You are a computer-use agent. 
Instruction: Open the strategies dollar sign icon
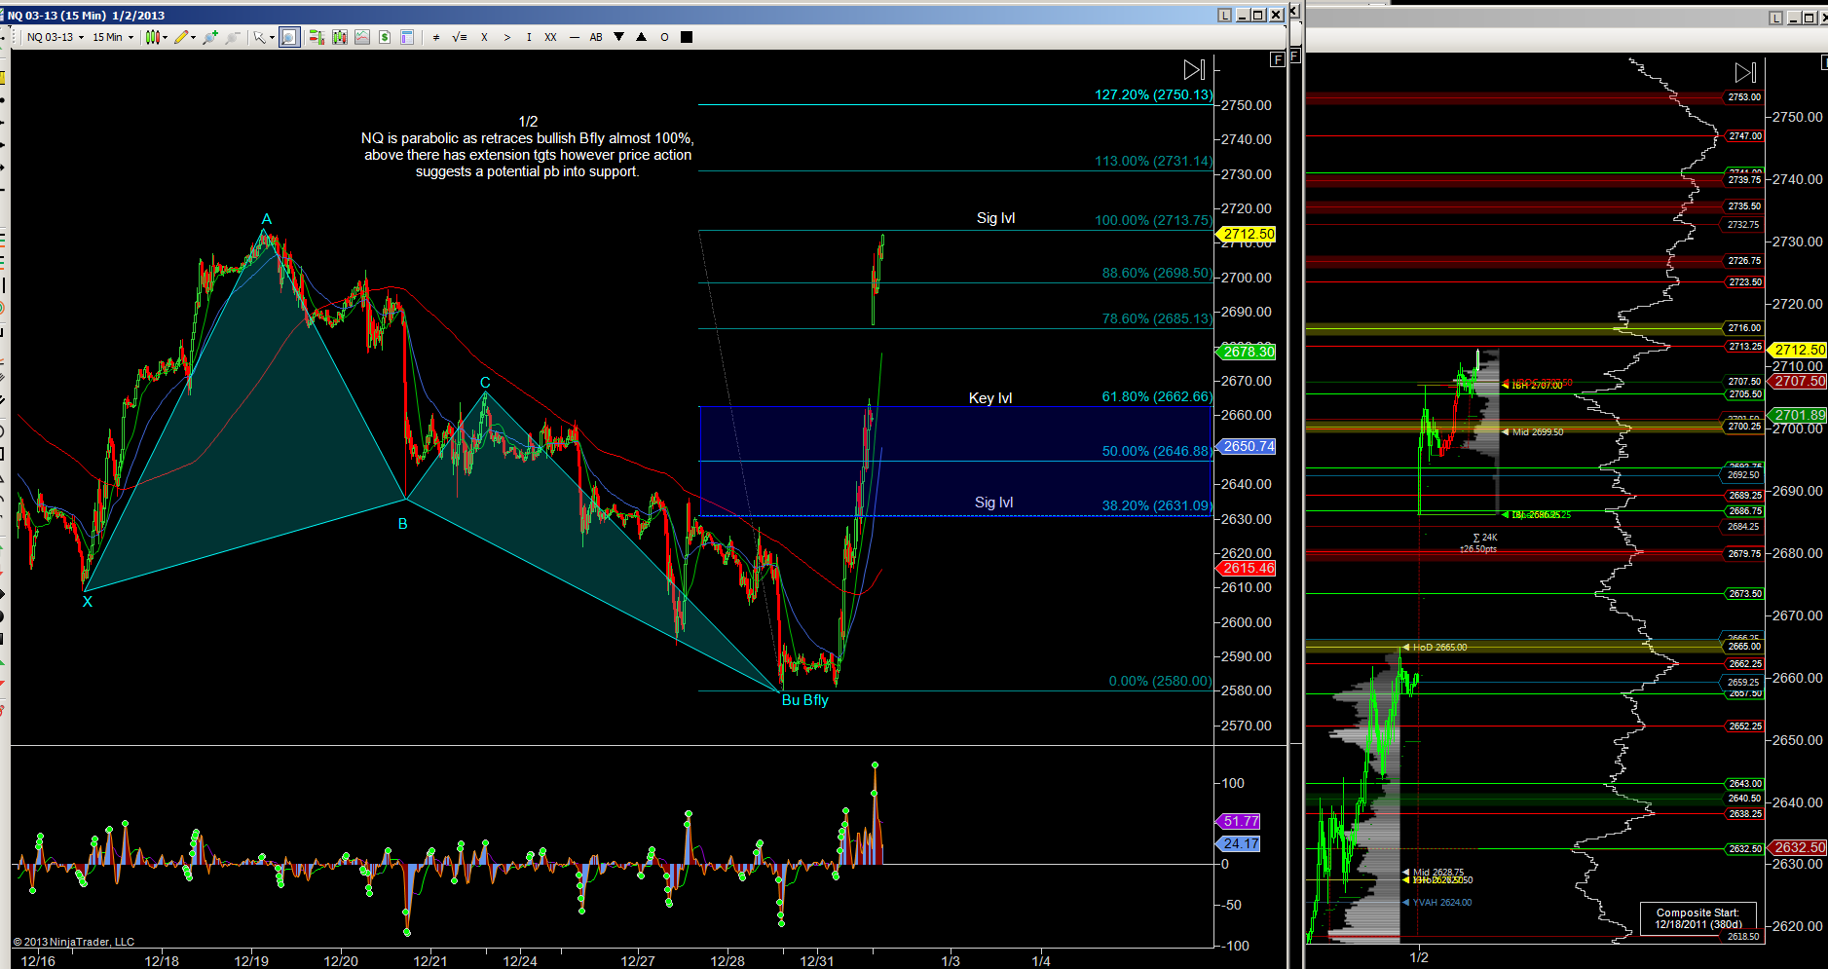(385, 37)
